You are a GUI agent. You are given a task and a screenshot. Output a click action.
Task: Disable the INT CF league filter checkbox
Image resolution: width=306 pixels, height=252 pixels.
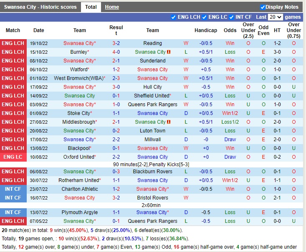pos(231,17)
